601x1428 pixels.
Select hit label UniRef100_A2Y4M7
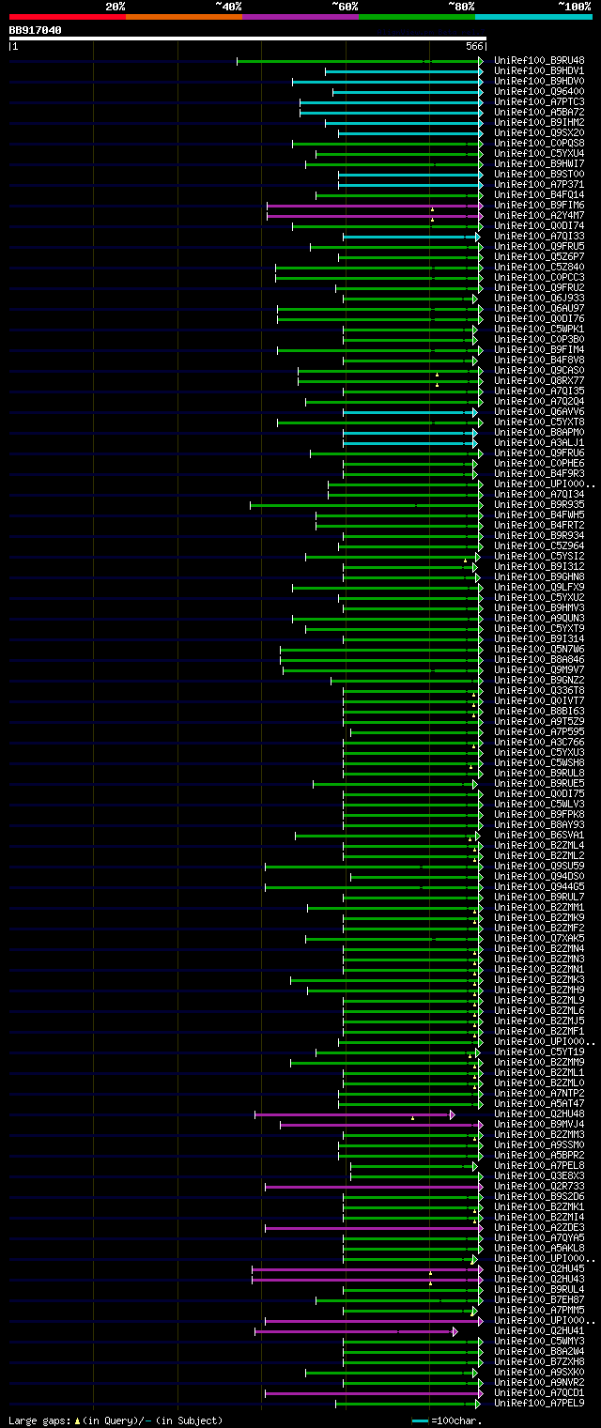pos(539,215)
